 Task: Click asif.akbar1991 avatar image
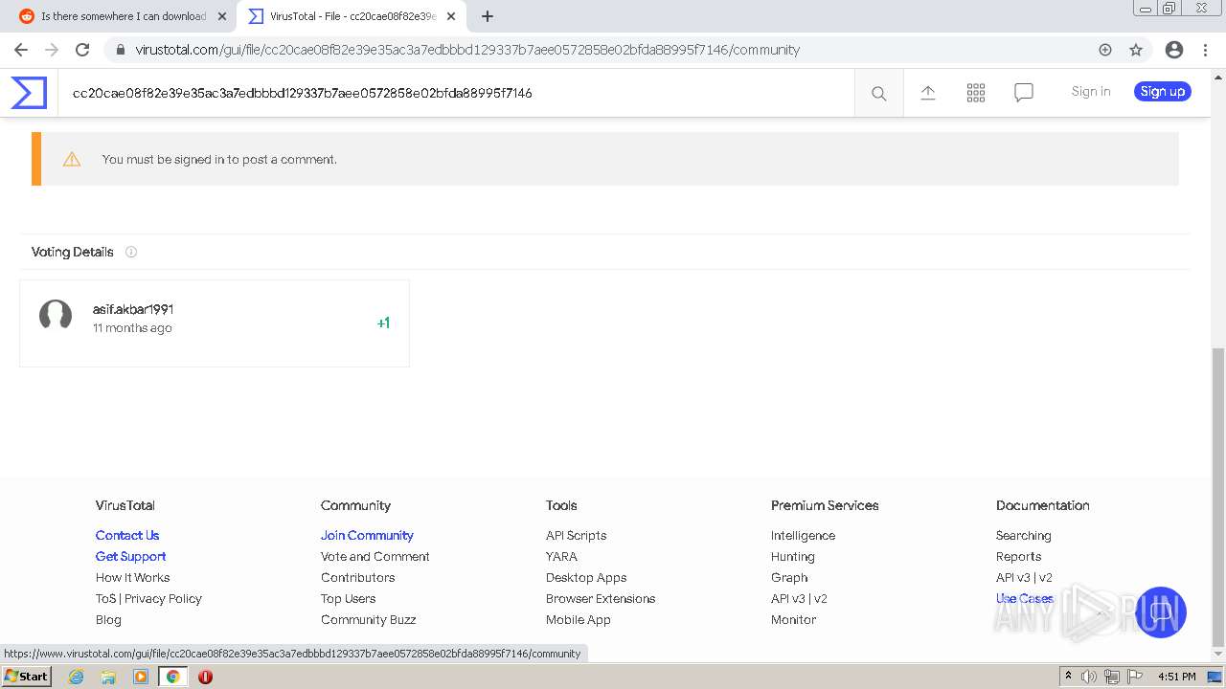56,316
